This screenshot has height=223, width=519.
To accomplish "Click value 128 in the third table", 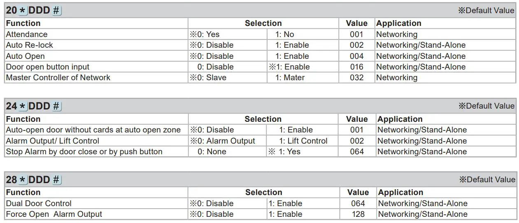I will tap(358, 214).
